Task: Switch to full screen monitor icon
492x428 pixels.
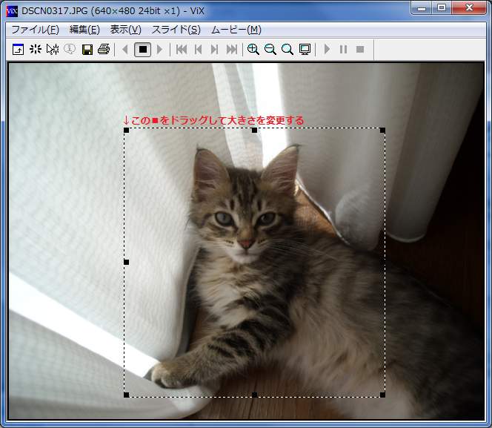Action: click(x=305, y=50)
